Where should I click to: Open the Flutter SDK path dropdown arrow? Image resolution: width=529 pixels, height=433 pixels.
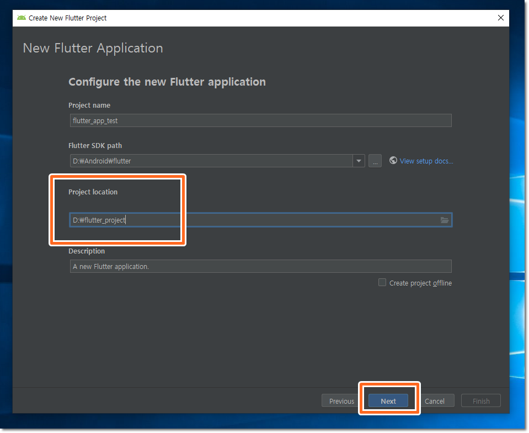point(359,161)
